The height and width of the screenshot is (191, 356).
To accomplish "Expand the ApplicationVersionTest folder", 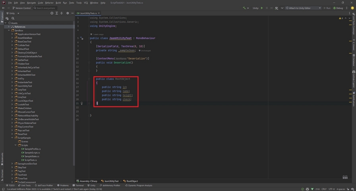I will (12, 34).
